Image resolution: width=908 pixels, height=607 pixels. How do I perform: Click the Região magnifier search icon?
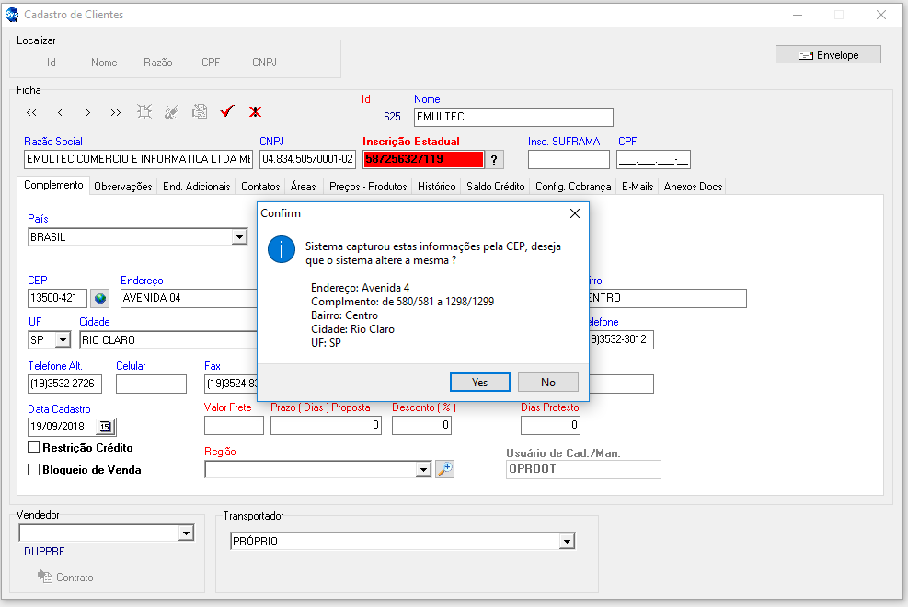coord(444,469)
